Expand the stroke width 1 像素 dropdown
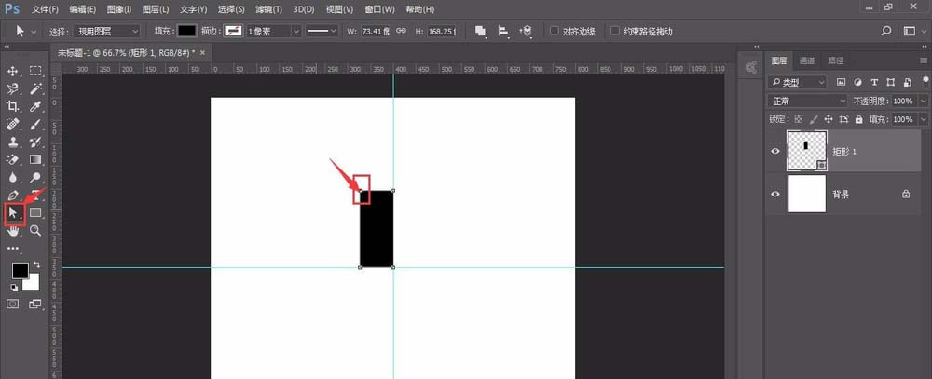The image size is (932, 379). tap(274, 31)
